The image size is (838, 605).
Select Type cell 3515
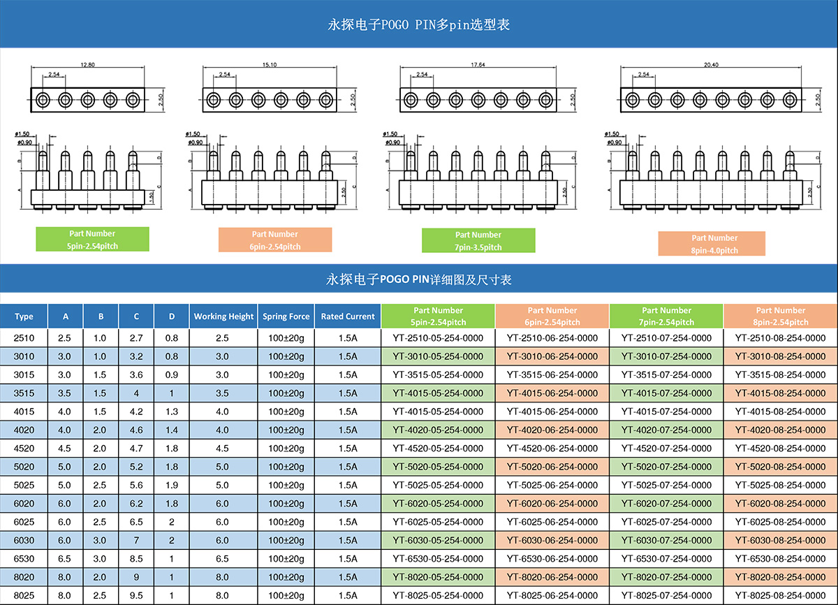coord(24,393)
